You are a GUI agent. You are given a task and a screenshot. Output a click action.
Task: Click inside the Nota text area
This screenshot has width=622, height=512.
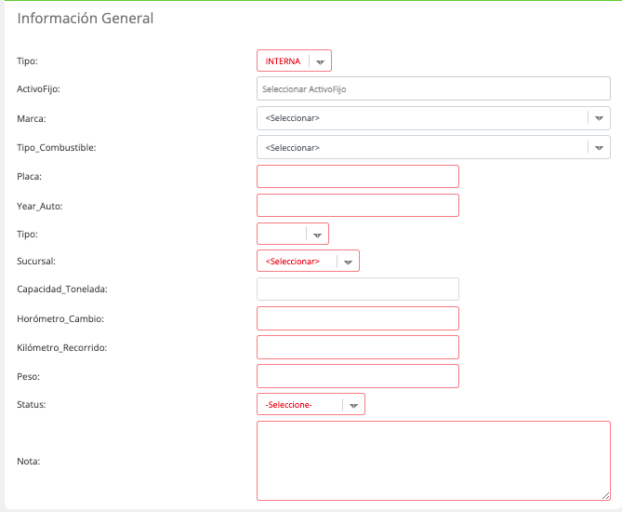click(433, 461)
